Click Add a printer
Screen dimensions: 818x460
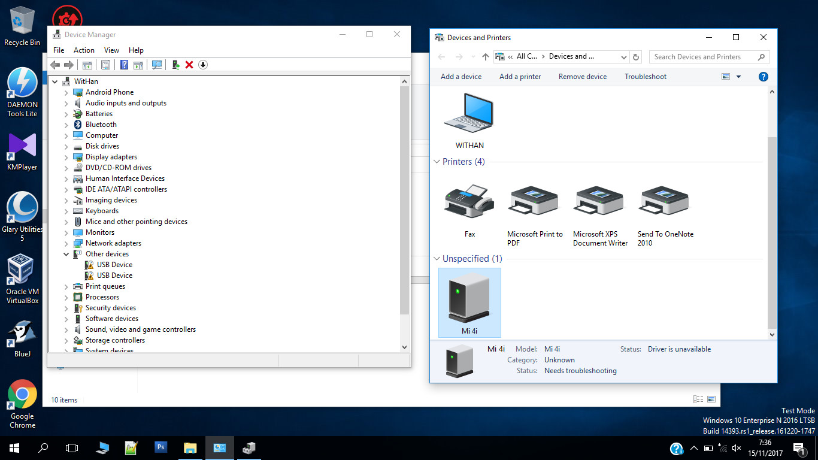520,77
